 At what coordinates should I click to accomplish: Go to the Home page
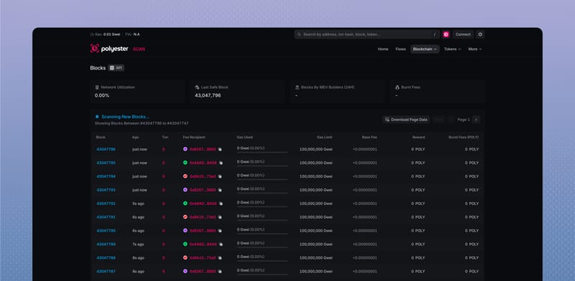click(x=383, y=49)
